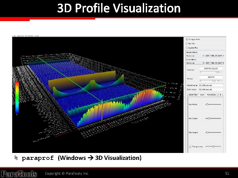The image size is (238, 178).
Task: Click the tab scroll right arrow
Action: click(x=220, y=95)
